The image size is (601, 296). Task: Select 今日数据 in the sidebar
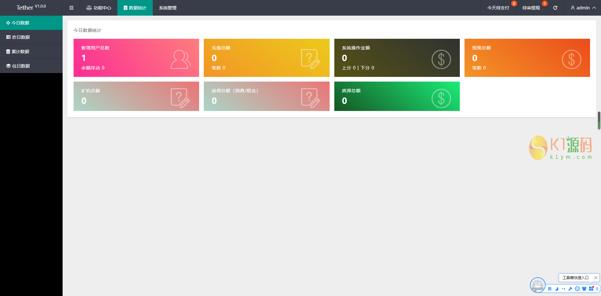tap(31, 23)
